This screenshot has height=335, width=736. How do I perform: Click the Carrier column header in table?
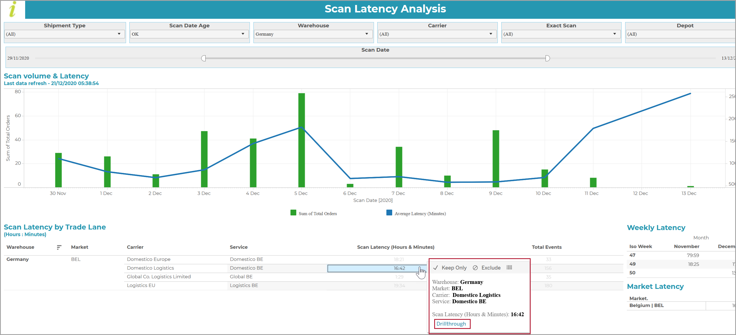[135, 247]
